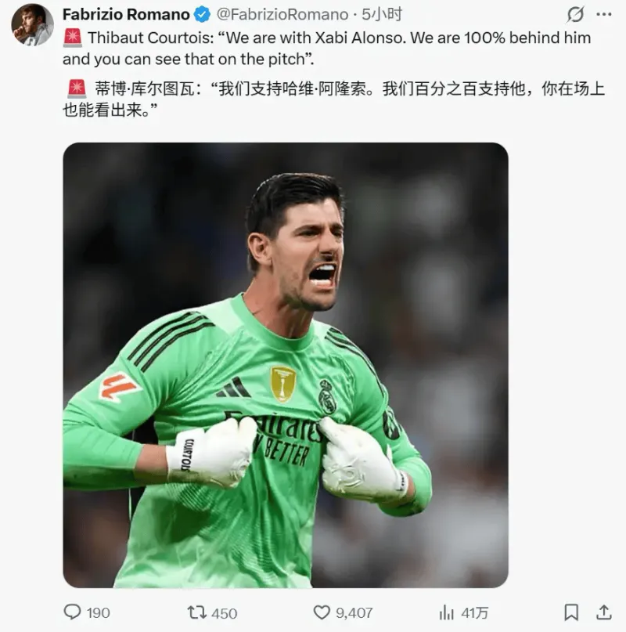Viewport: 626px width, 632px height.
Task: Open Fabrizio Romano's profile avatar
Action: click(32, 25)
